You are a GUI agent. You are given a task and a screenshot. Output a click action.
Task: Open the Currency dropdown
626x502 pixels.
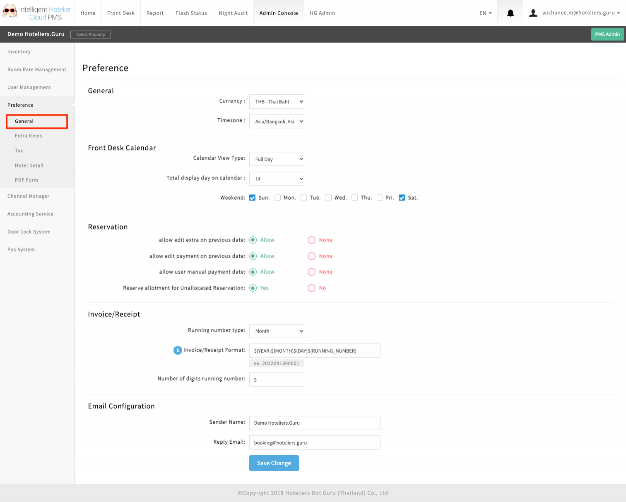pos(277,102)
